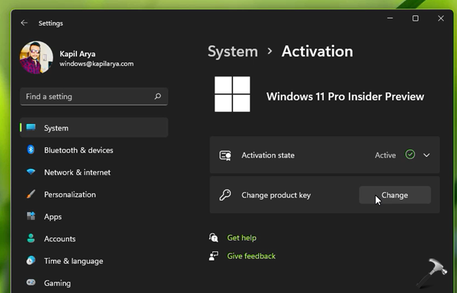Click the Apps icon in sidebar
Viewport: 457px width, 293px height.
click(30, 216)
